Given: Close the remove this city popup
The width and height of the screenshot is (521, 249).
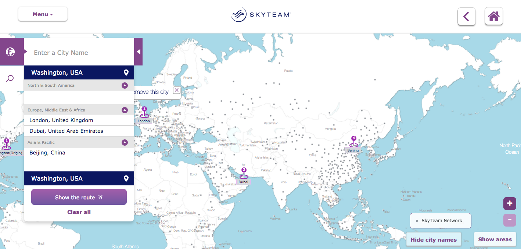Looking at the screenshot, I should pyautogui.click(x=177, y=90).
